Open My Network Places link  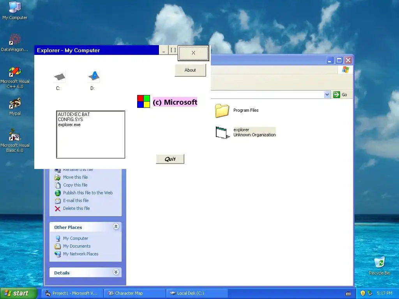81,254
